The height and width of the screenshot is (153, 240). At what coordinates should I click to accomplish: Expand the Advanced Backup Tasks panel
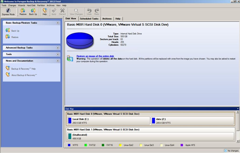tap(58, 48)
